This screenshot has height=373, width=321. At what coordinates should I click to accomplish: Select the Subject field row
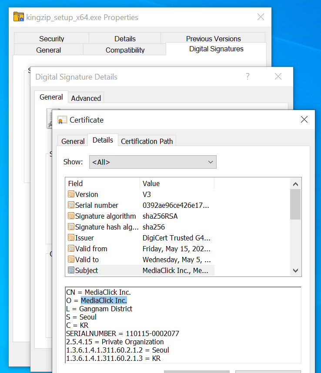141,270
